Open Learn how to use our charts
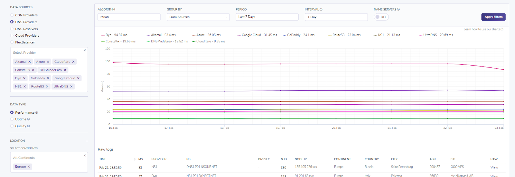This screenshot has width=515, height=177. click(x=482, y=29)
